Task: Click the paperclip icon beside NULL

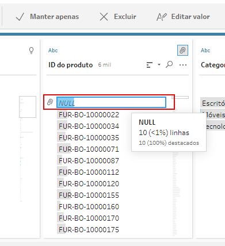Action: [x=50, y=102]
